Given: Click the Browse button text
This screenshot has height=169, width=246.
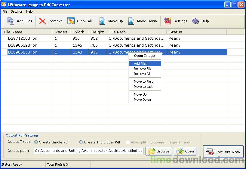Looking at the screenshot, I should pyautogui.click(x=163, y=151).
